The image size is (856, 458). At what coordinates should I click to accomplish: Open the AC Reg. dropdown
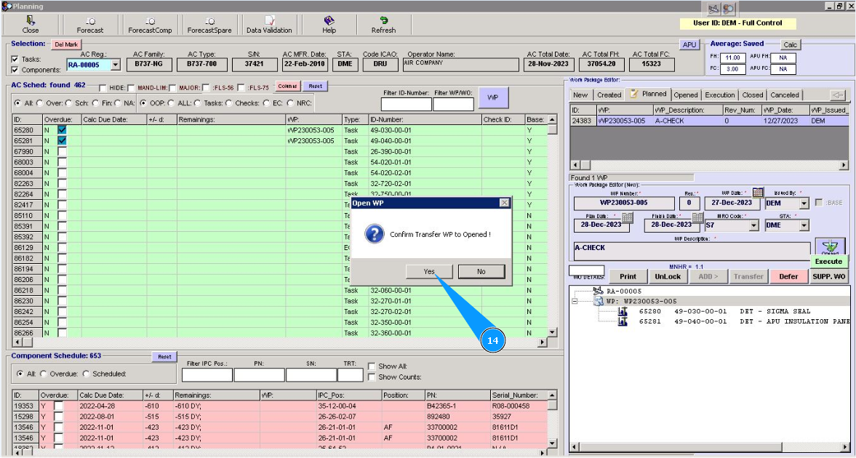pos(116,65)
